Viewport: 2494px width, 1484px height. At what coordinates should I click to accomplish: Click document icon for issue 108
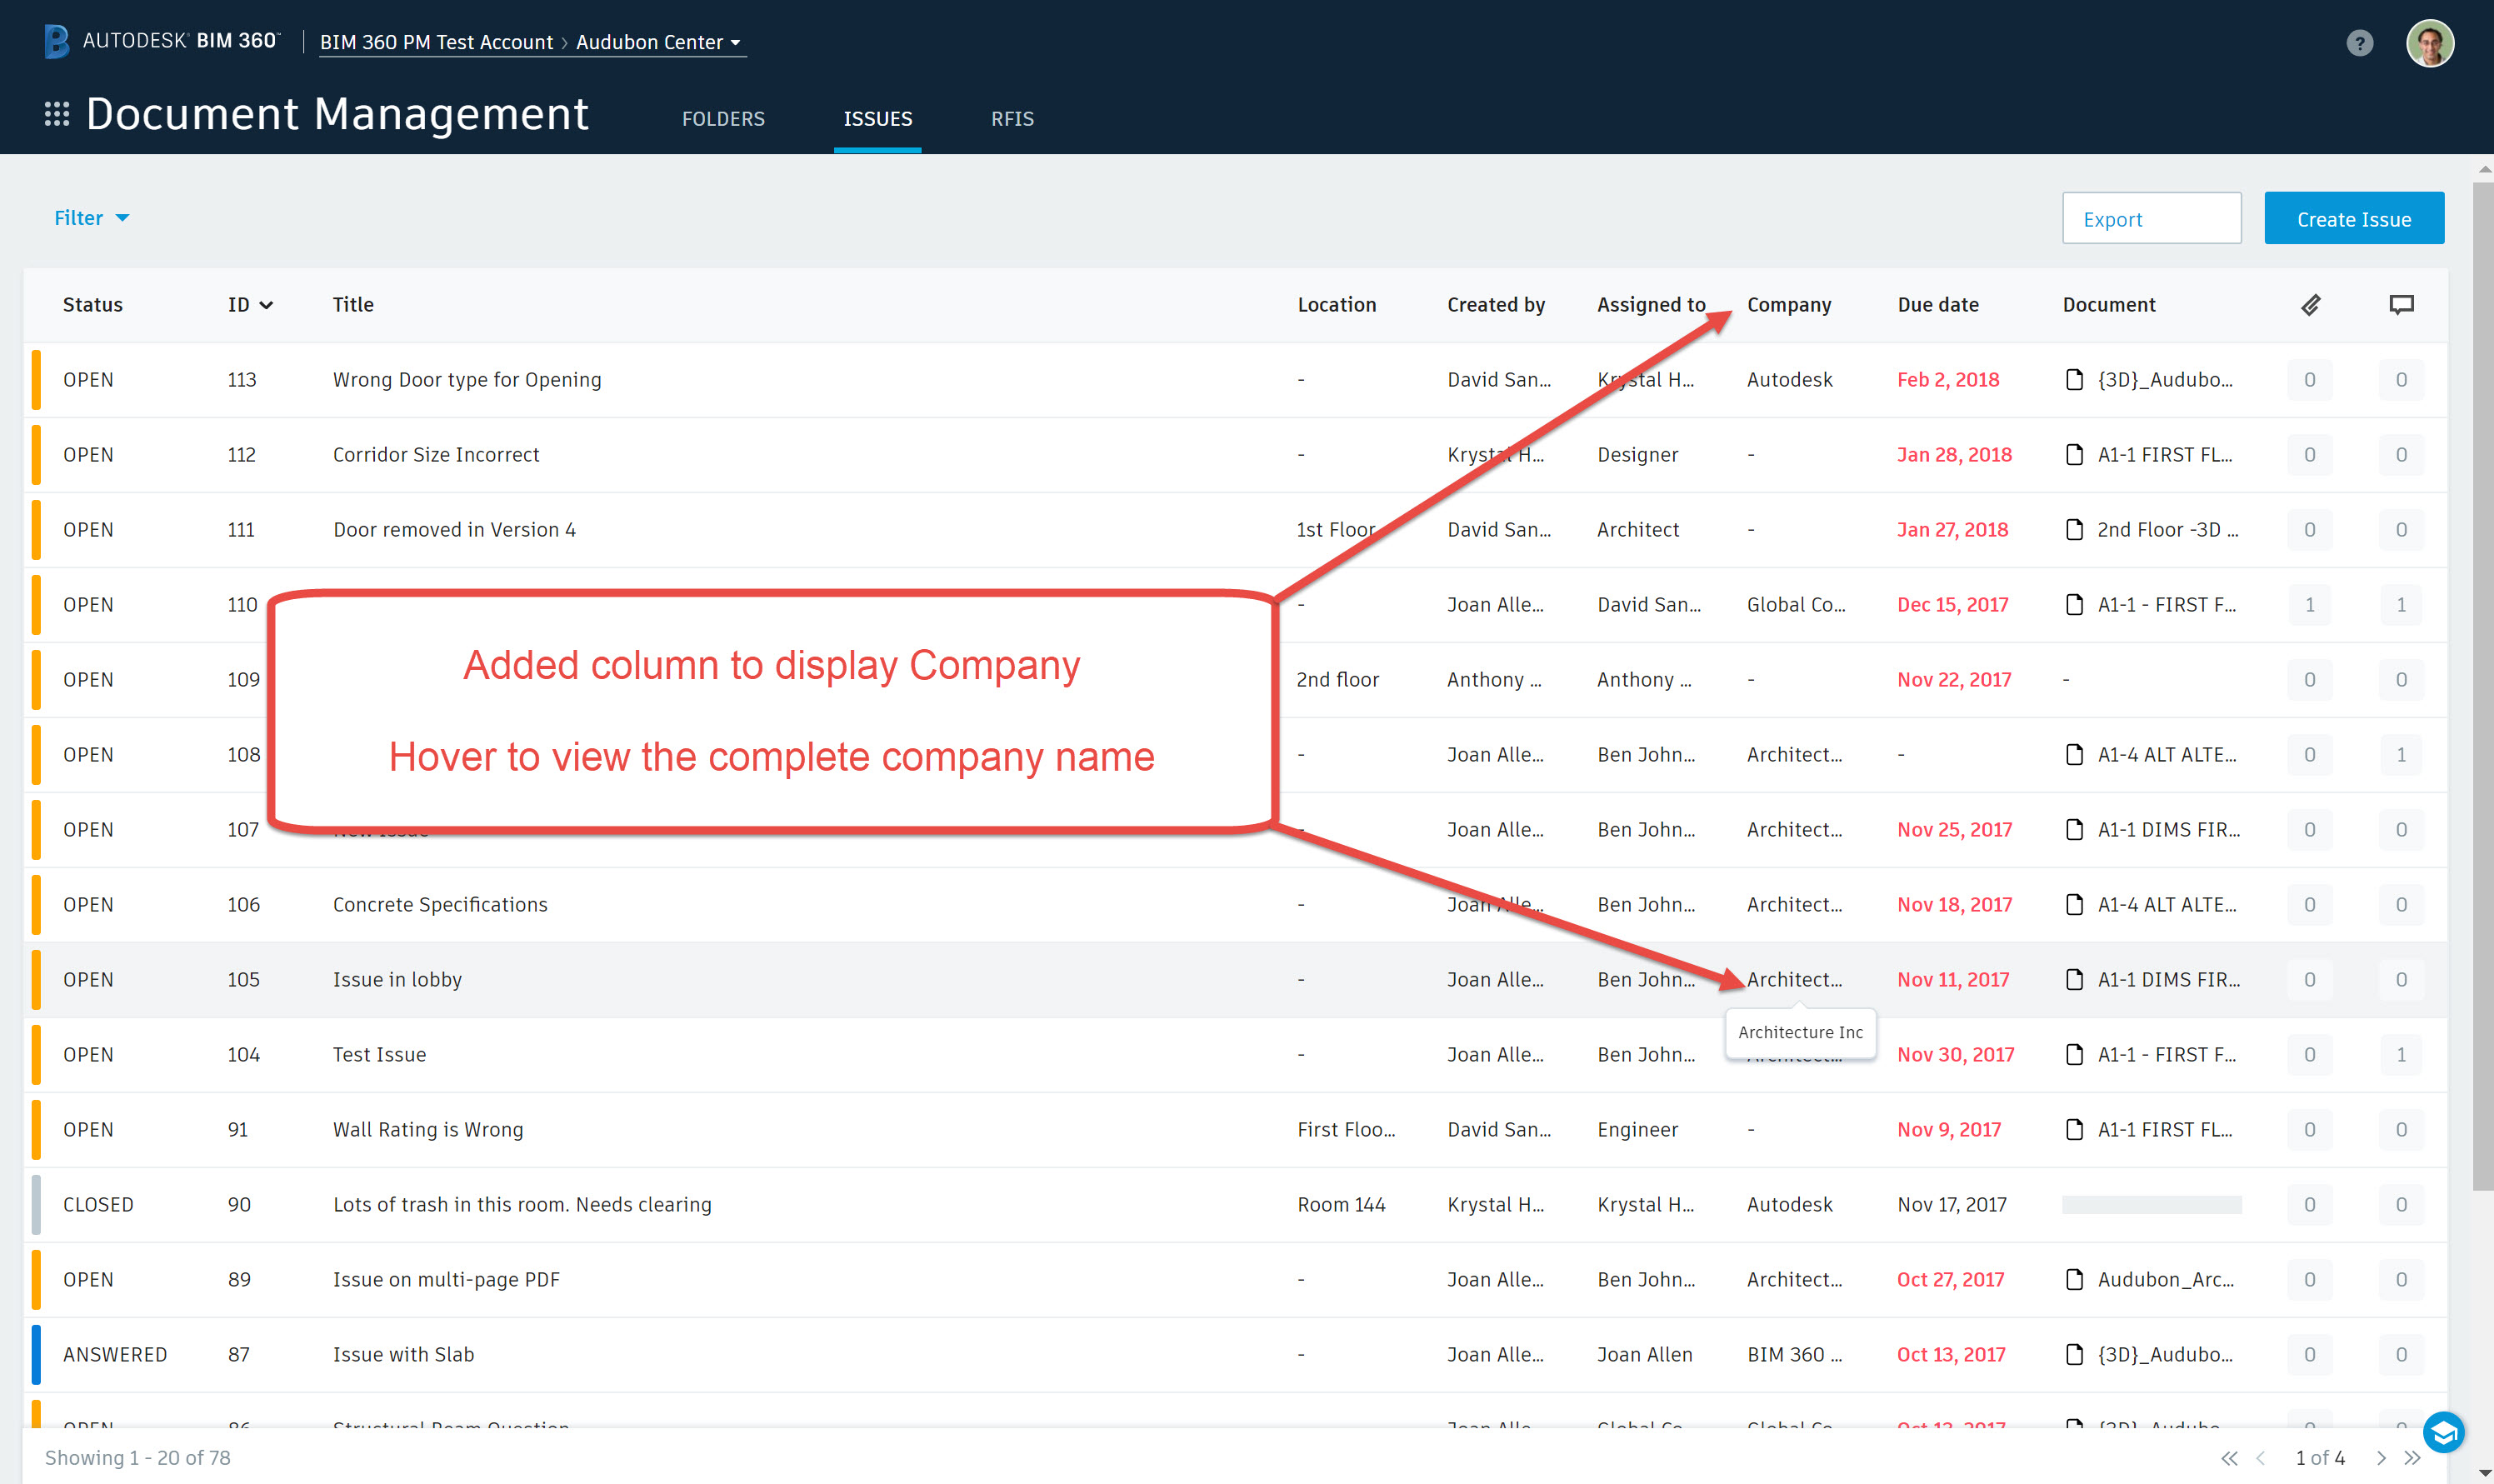[2074, 755]
